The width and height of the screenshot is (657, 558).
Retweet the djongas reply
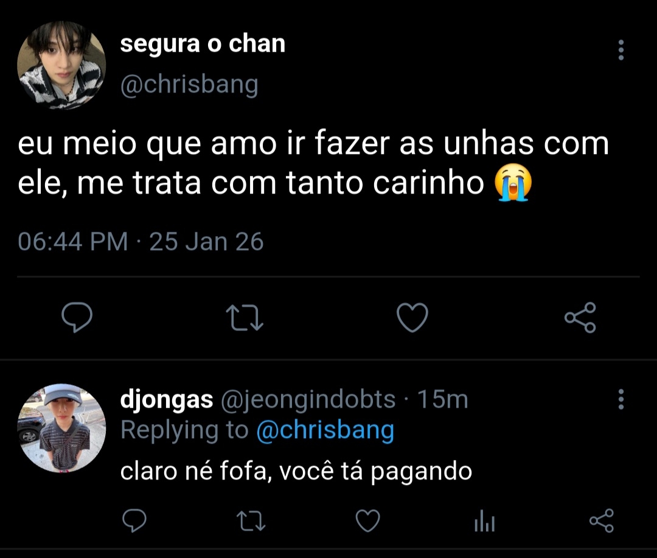click(249, 521)
